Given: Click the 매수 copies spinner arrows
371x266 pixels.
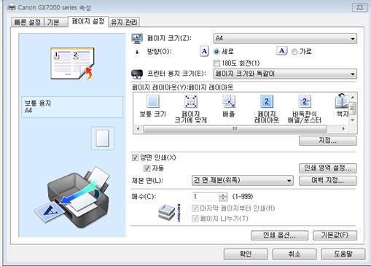Looking at the screenshot, I should [223, 197].
